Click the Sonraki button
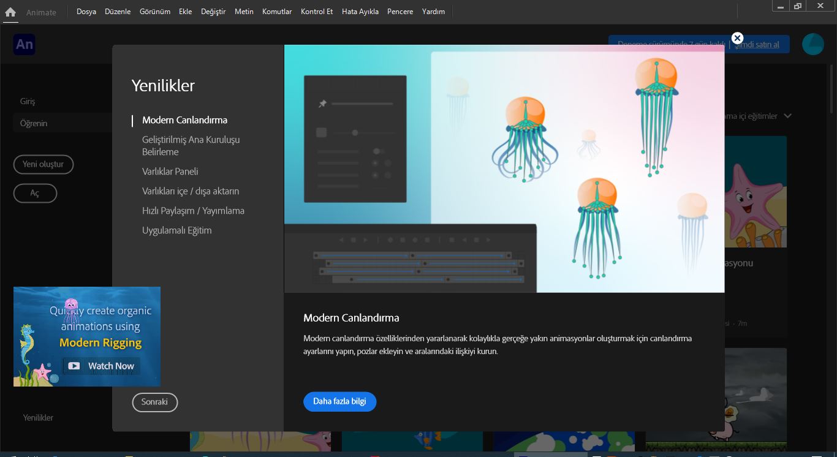 (155, 402)
